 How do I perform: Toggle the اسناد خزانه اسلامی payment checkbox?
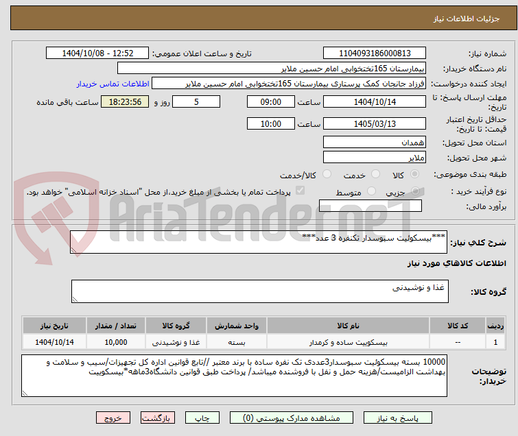click(300, 191)
